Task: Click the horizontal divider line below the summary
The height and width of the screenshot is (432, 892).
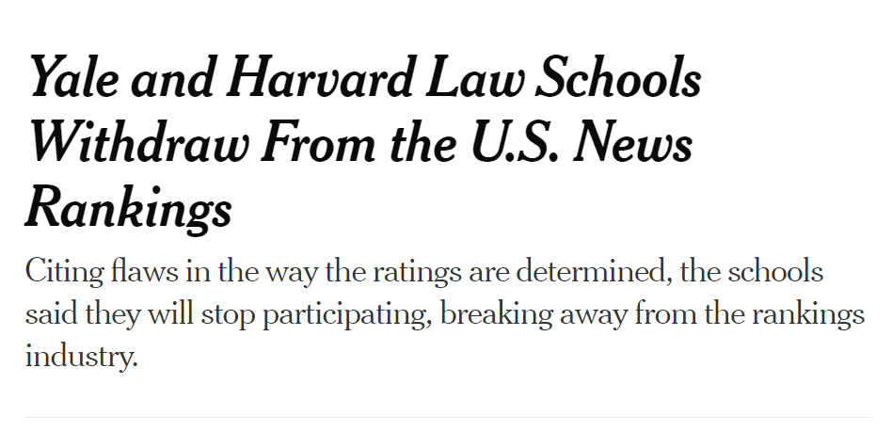Action: click(x=448, y=417)
